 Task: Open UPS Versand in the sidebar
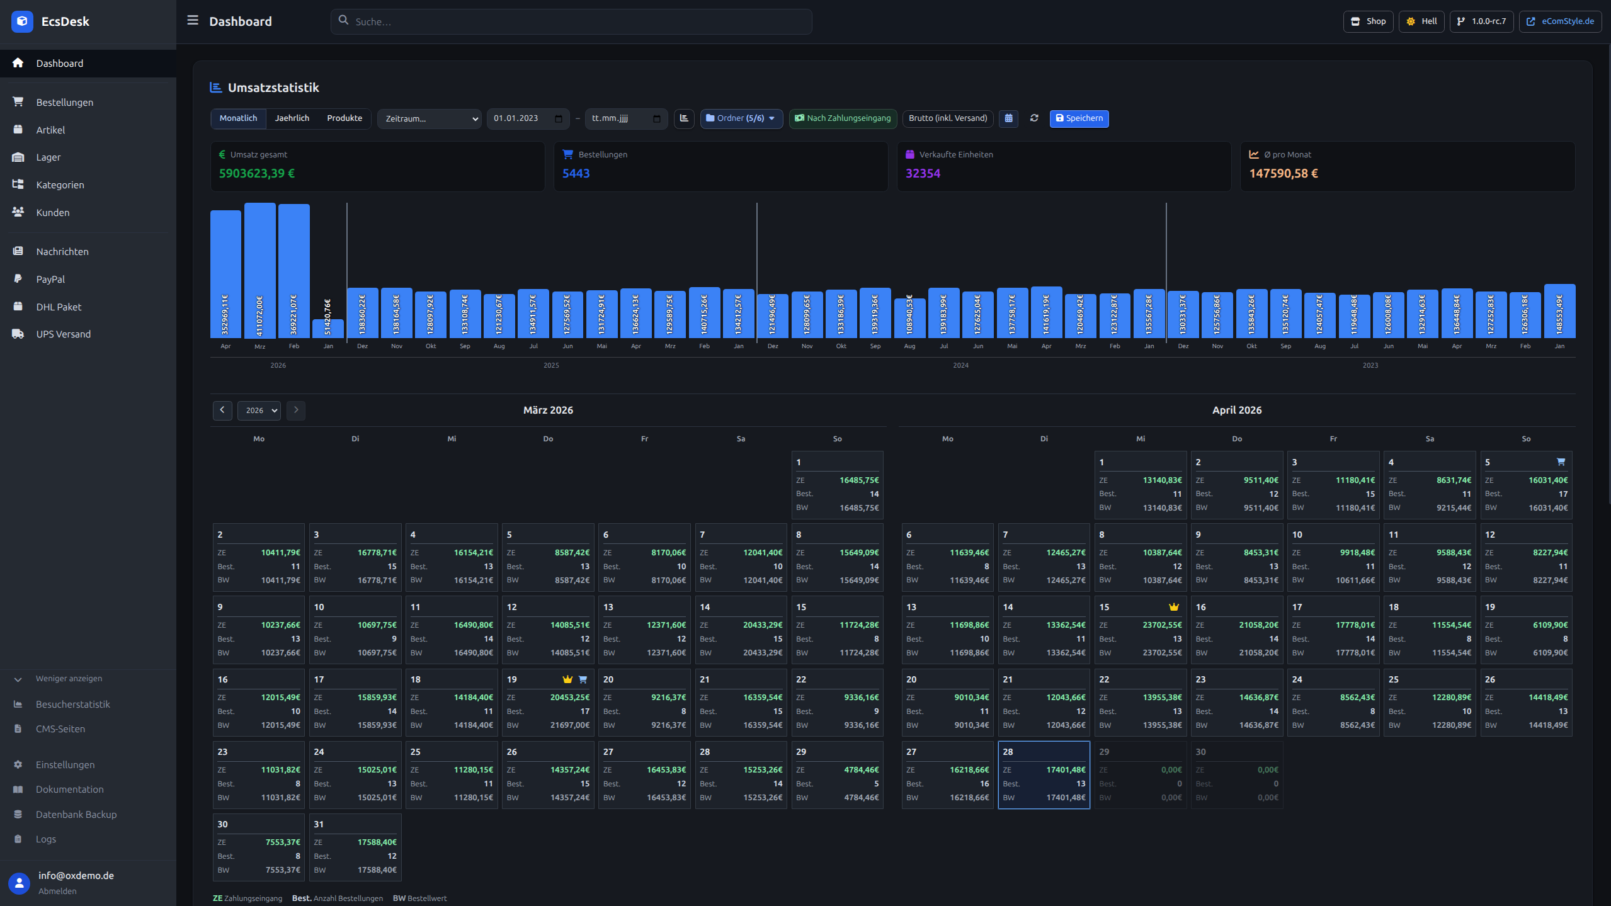[63, 334]
